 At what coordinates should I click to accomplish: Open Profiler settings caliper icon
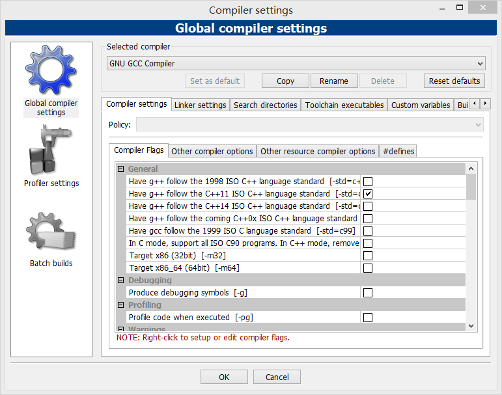click(x=51, y=150)
